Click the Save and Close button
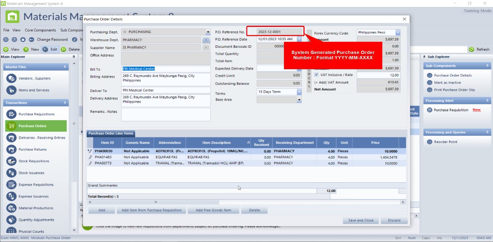The image size is (493, 242). click(361, 220)
